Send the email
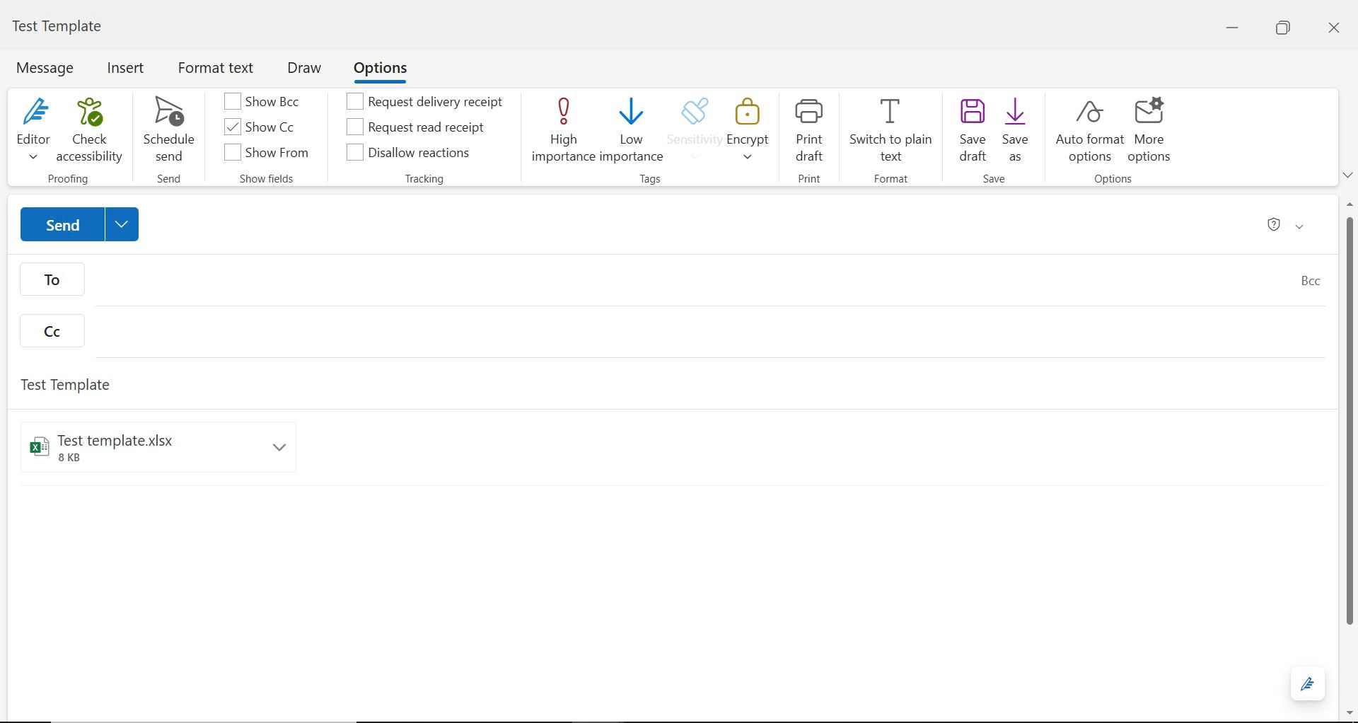 point(62,224)
